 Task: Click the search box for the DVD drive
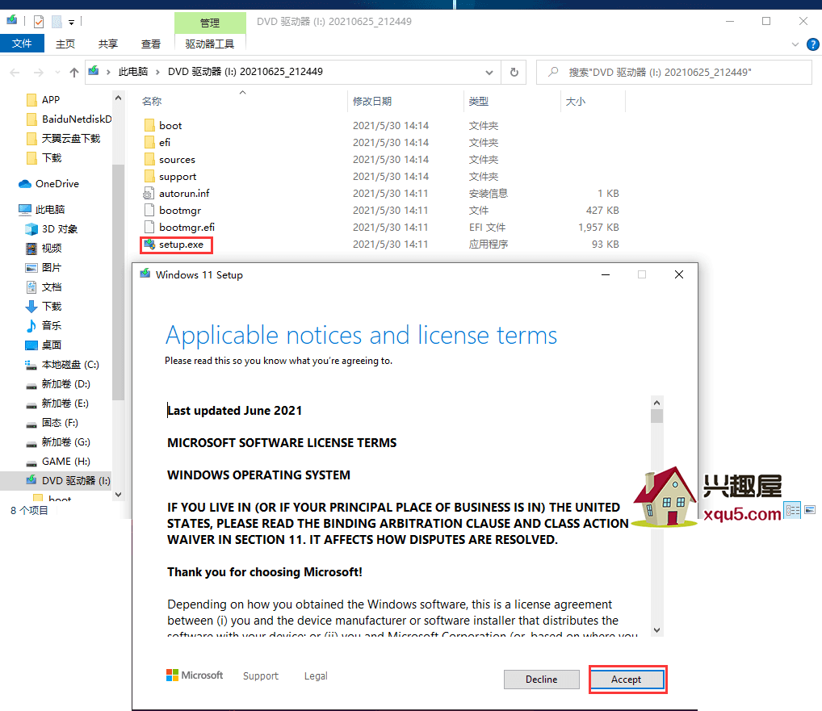point(674,73)
